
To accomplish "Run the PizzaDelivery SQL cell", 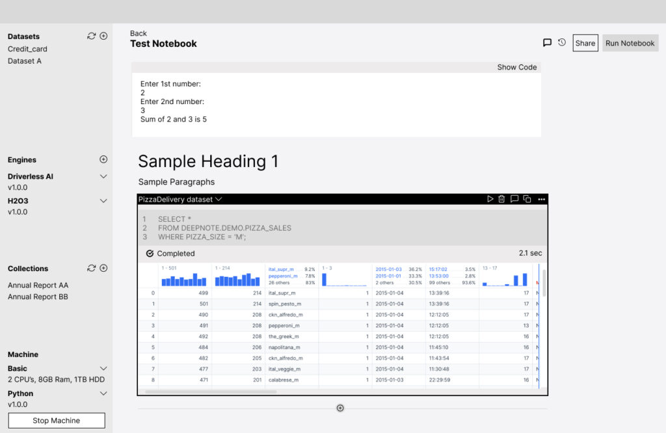I will coord(490,199).
